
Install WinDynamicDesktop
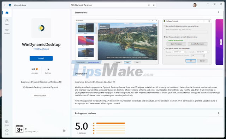pos(41,58)
